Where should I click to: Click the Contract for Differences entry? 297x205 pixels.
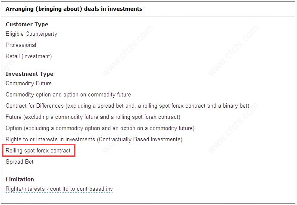click(x=128, y=106)
